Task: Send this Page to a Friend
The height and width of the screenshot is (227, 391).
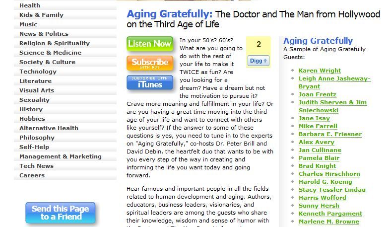Action: tap(61, 213)
